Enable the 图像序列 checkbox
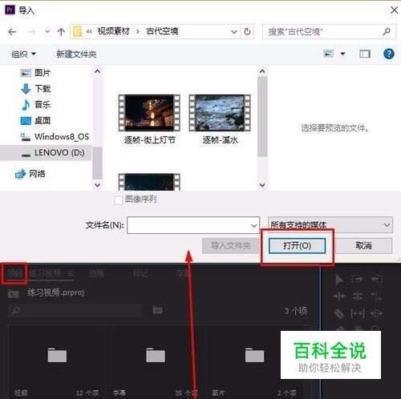This screenshot has width=401, height=399. [118, 200]
